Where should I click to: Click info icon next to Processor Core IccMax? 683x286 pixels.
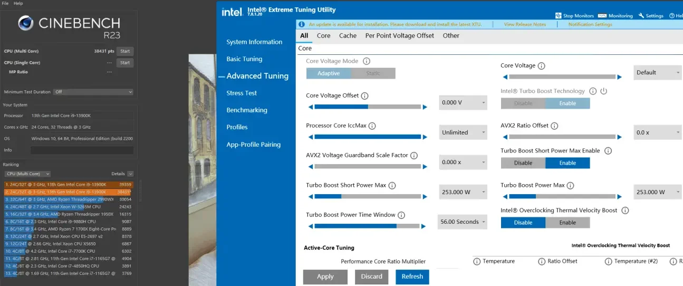[372, 126]
